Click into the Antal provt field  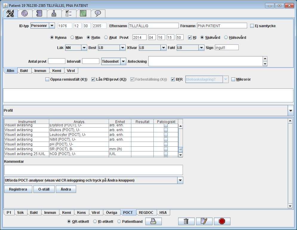pos(57,61)
